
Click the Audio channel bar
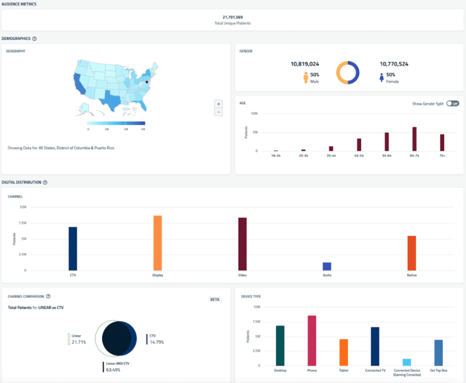[x=327, y=266]
